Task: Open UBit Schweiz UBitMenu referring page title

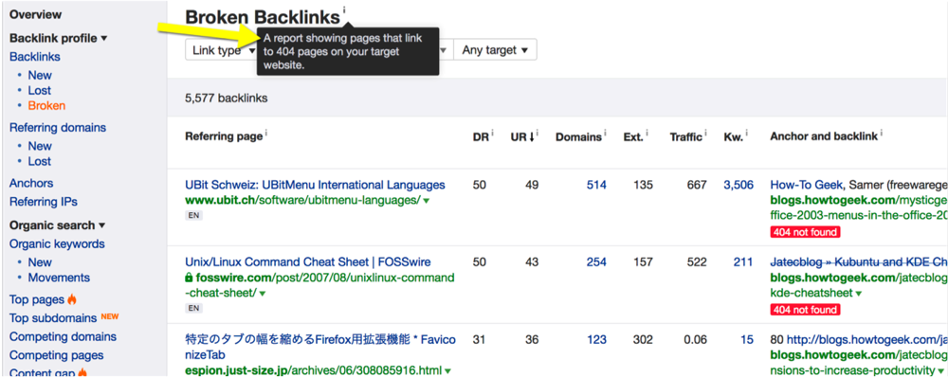Action: click(x=315, y=185)
